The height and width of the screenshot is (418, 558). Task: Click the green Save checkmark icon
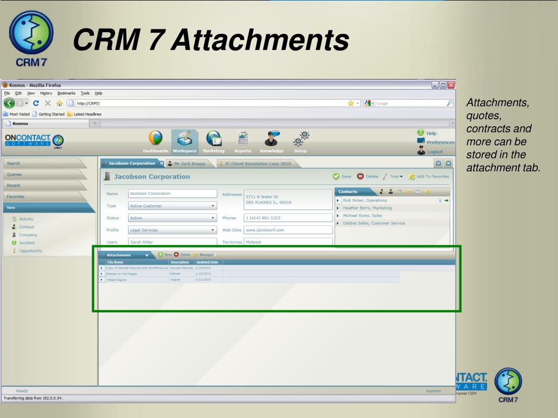pos(336,176)
